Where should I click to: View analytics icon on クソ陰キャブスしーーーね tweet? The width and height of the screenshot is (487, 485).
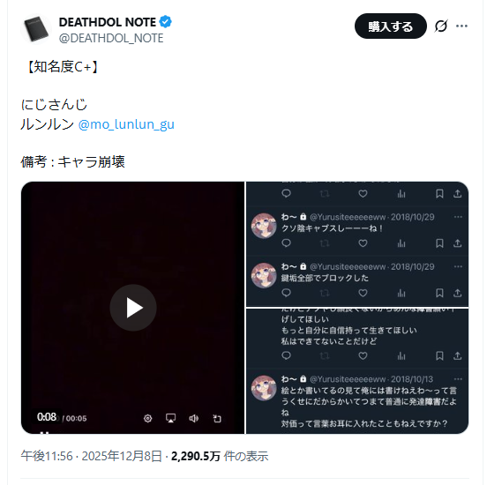(401, 243)
